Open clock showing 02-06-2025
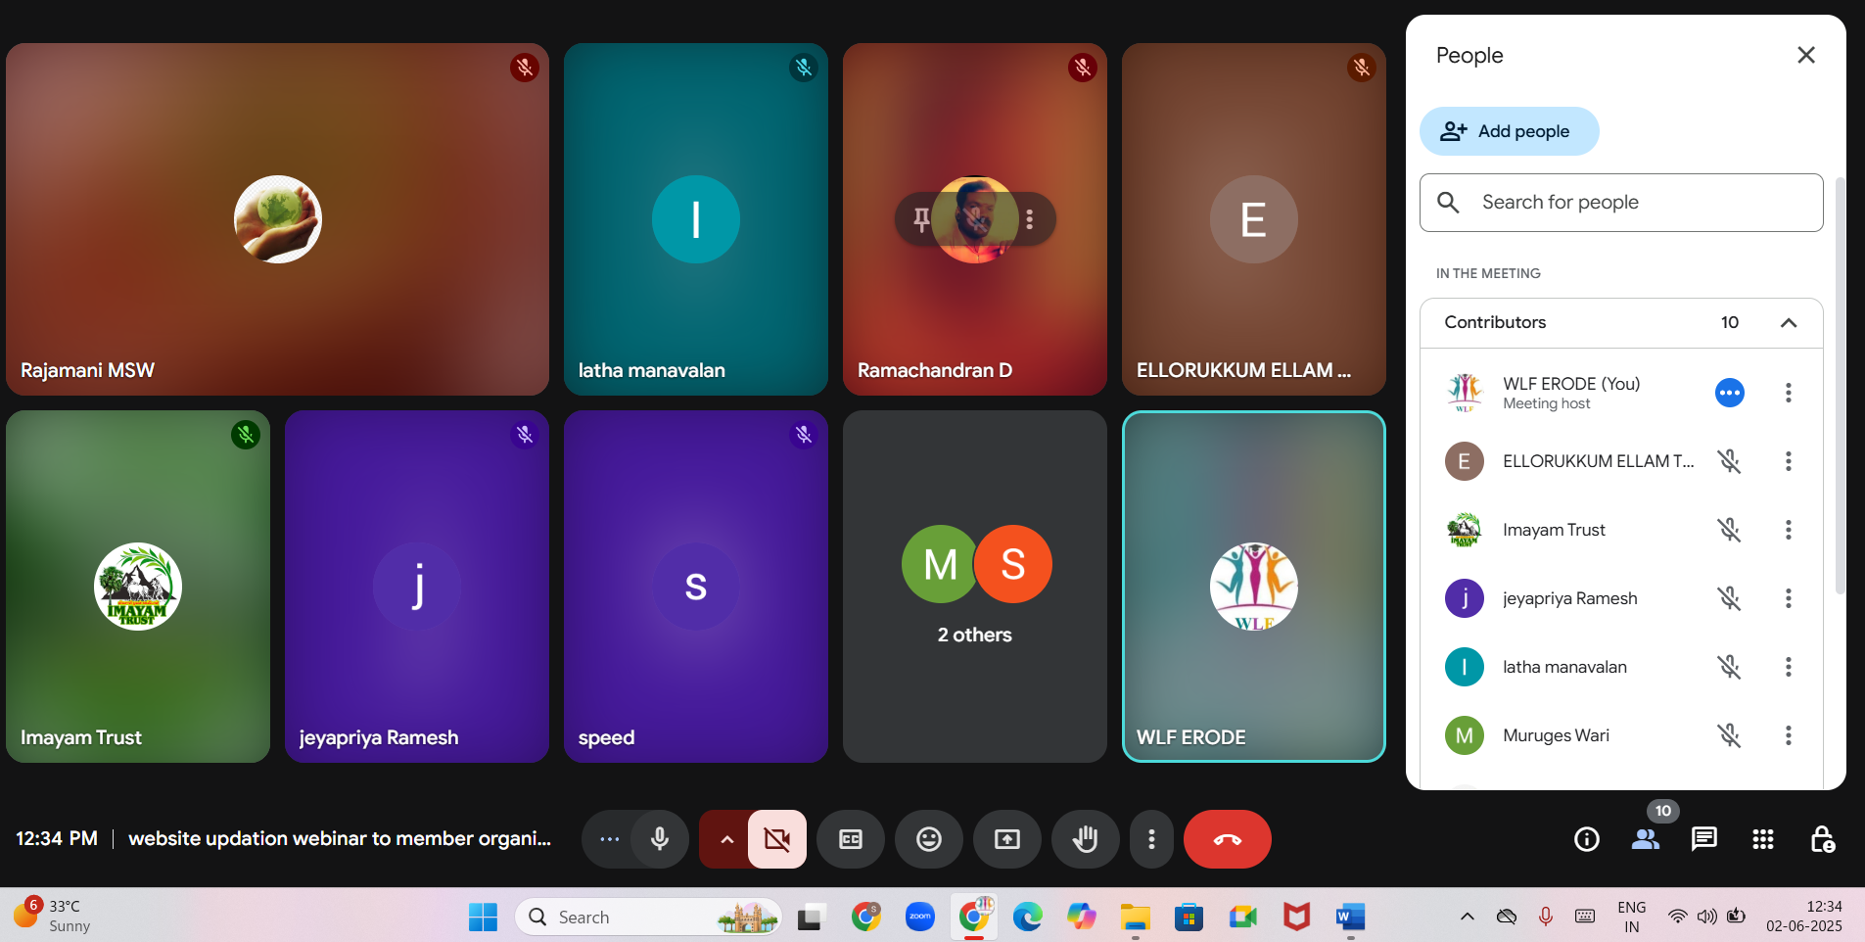The height and width of the screenshot is (942, 1865). 1804,917
